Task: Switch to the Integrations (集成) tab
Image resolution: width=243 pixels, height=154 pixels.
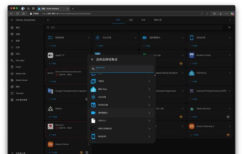Action: point(118,20)
